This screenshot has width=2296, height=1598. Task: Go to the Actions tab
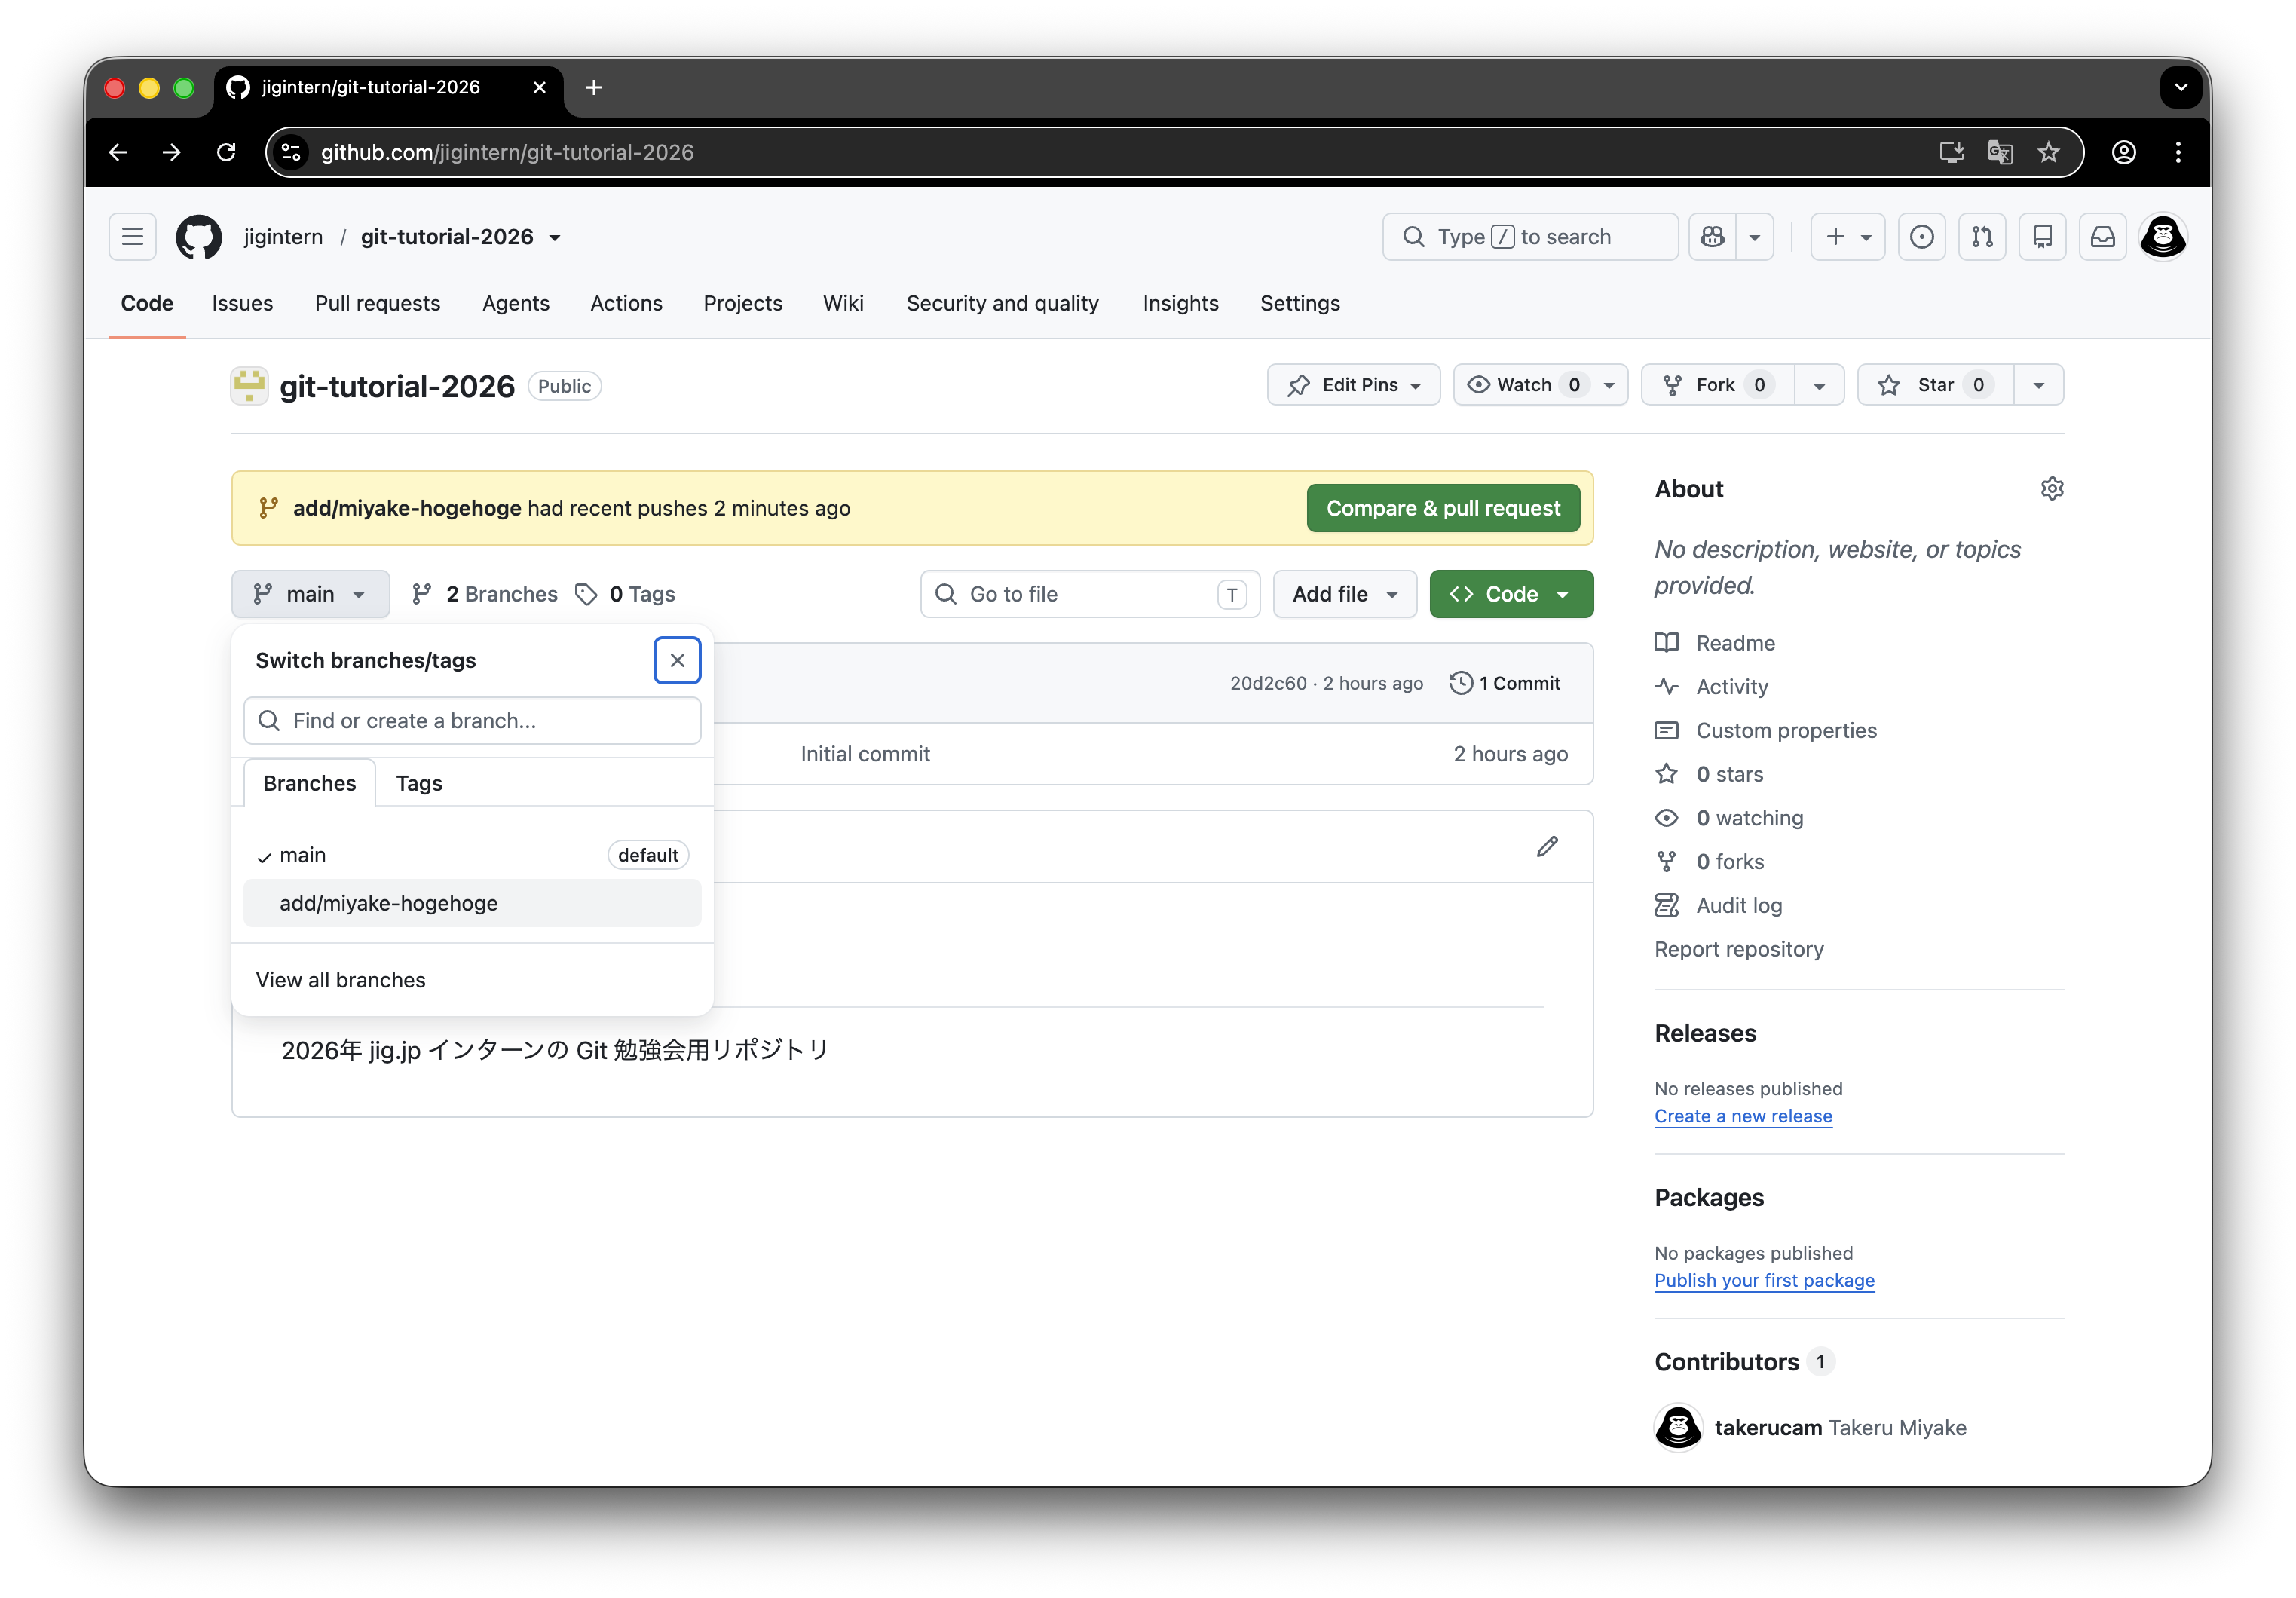pyautogui.click(x=626, y=304)
